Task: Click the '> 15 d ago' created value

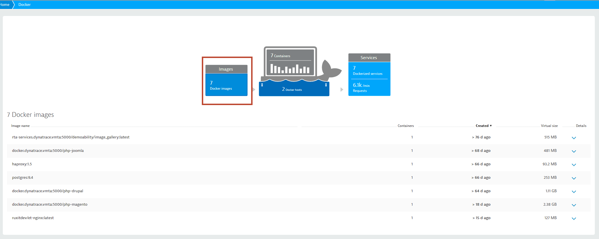Action: click(481, 218)
